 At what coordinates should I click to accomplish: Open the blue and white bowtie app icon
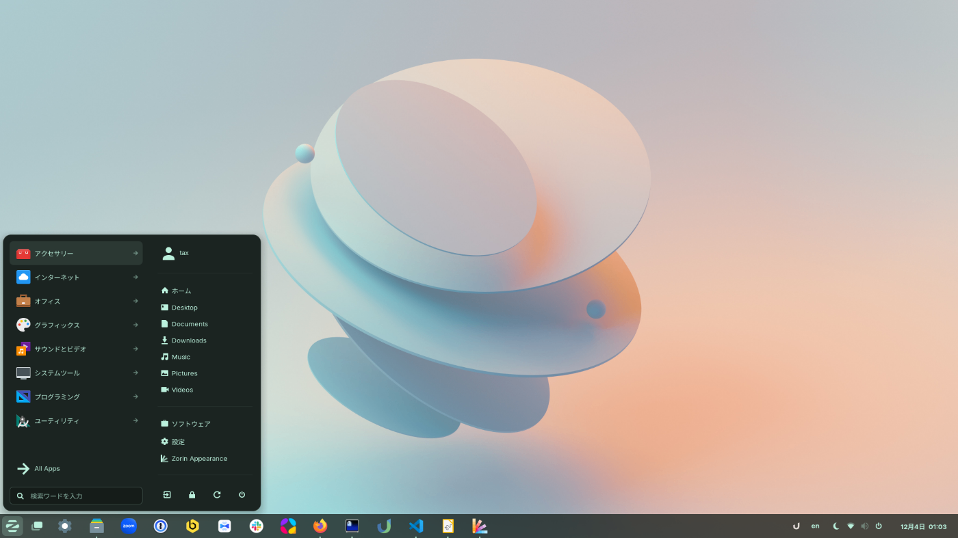pos(224,526)
